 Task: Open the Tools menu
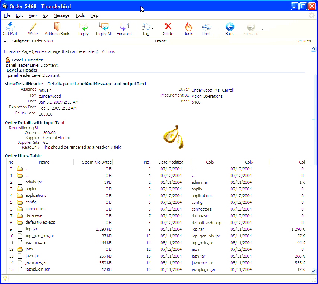80,15
